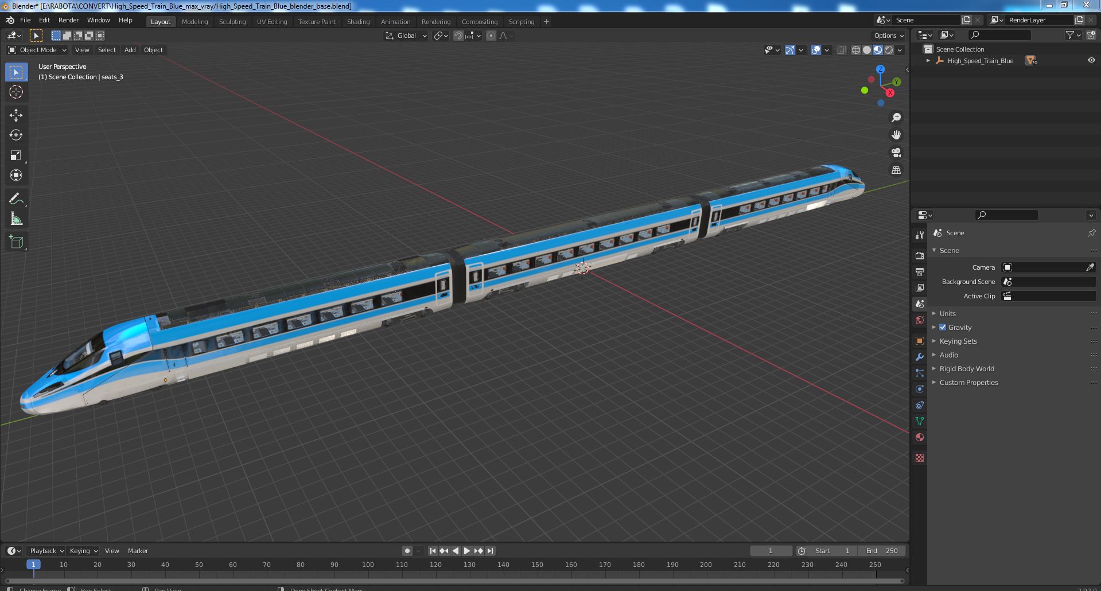Viewport: 1101px width, 591px height.
Task: Click the Keying button in timeline
Action: [x=83, y=551]
